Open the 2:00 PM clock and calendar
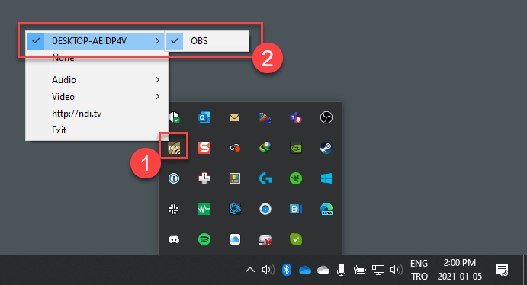The width and height of the screenshot is (527, 285). pyautogui.click(x=460, y=270)
